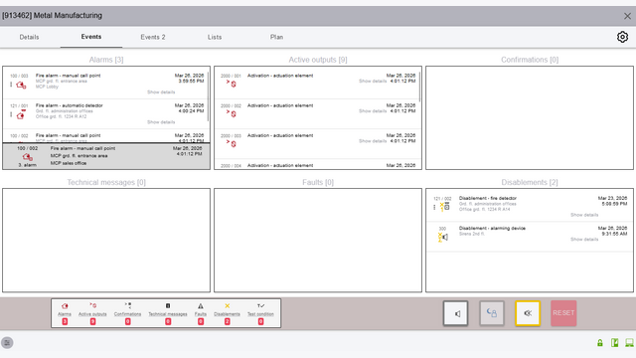Switch to the Events 2 tab
This screenshot has height=358, width=636.
153,37
